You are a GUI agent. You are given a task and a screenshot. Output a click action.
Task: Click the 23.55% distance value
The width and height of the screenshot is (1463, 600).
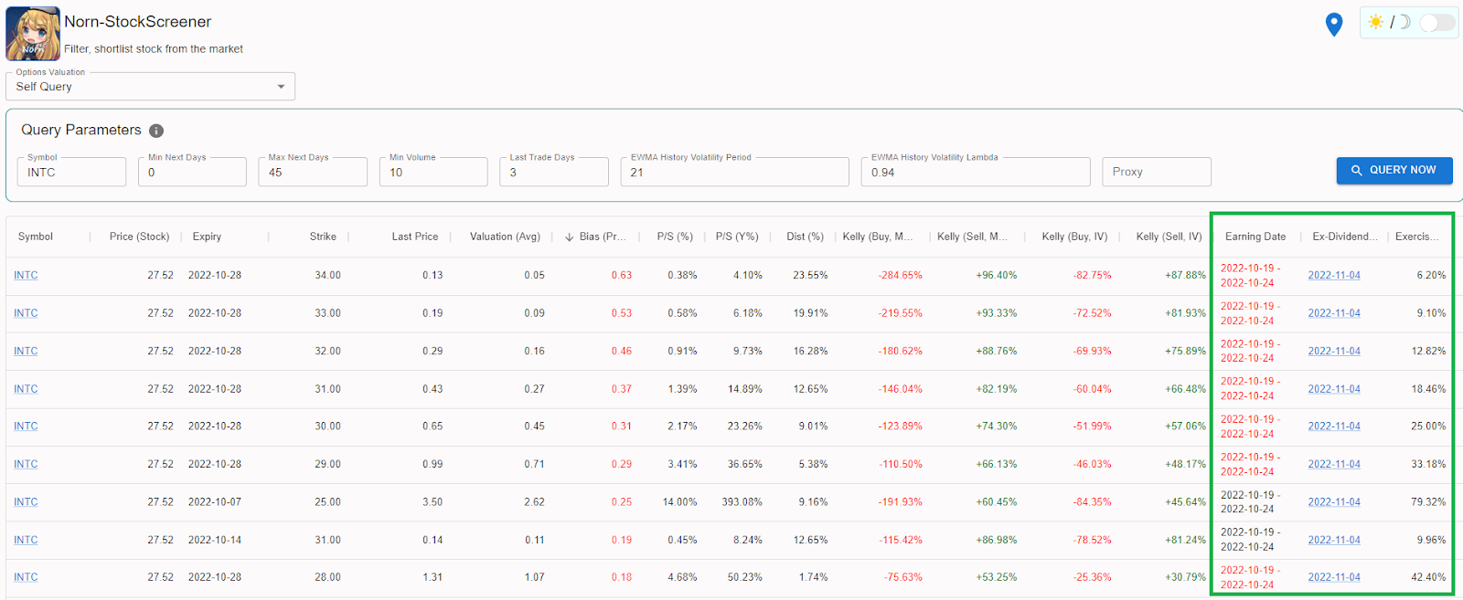click(x=810, y=275)
